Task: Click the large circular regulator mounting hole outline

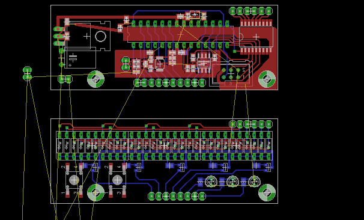Action: (x=100, y=36)
